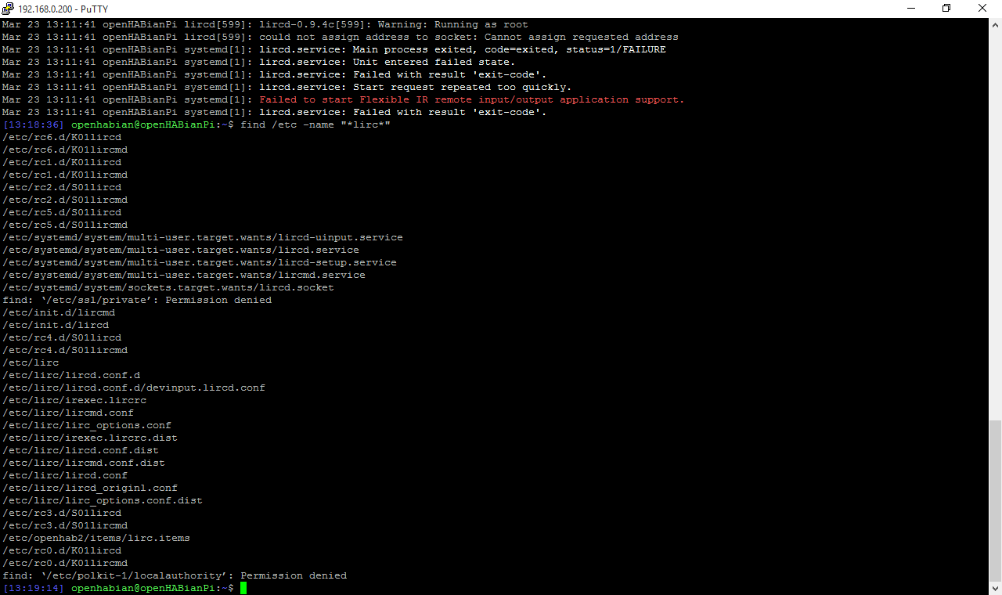1002x595 pixels.
Task: Click the path /etc/rc6.d/K01lircd
Action: (x=60, y=136)
